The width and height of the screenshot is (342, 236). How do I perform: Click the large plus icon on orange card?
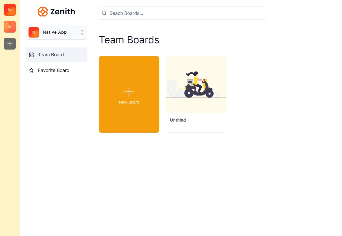click(x=129, y=92)
